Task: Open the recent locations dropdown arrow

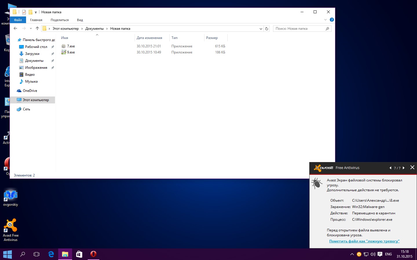Action: (x=31, y=28)
